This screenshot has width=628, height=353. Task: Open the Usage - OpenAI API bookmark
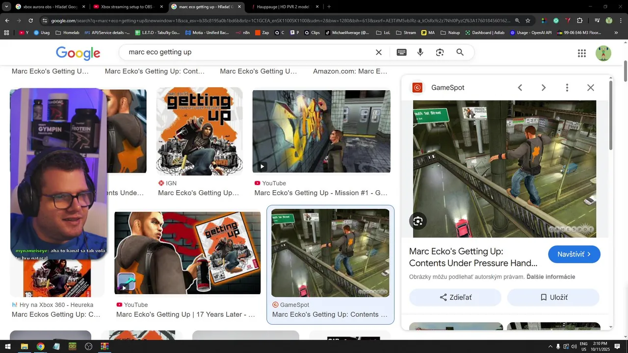pos(531,33)
